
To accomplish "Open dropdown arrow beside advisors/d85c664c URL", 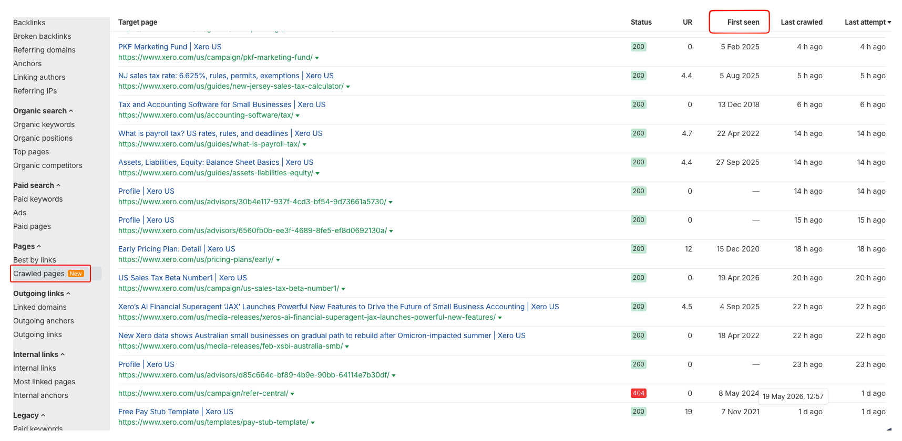I will point(394,375).
